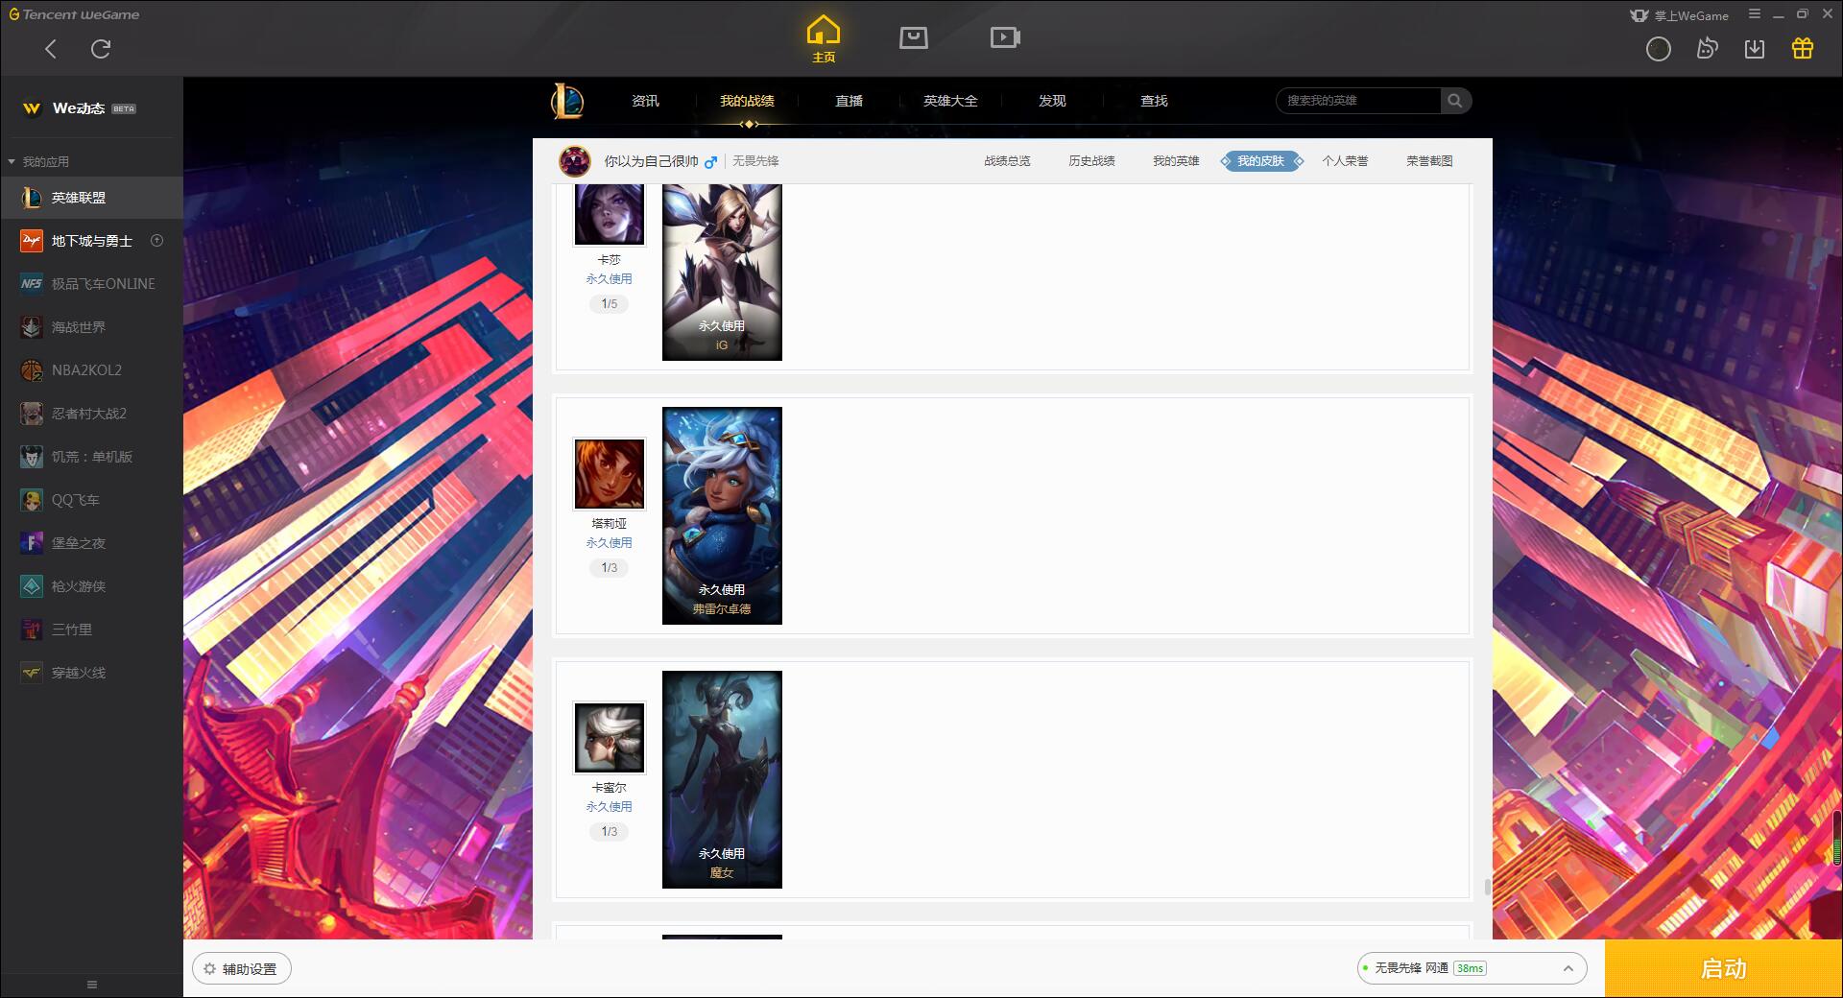
Task: Open the 弗雷尔卓德 skin card
Action: [x=722, y=516]
